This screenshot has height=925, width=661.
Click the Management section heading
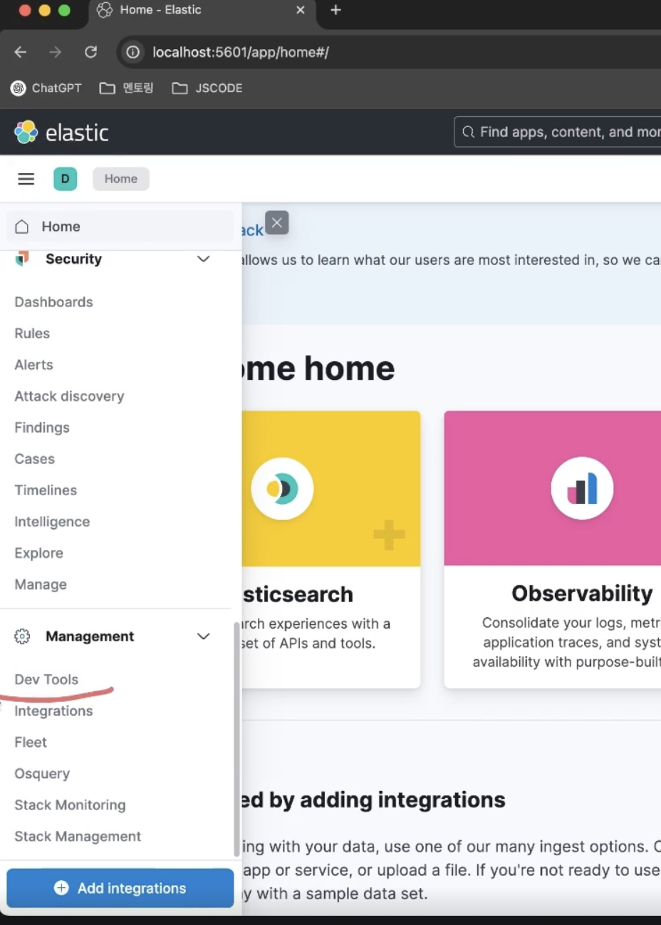(x=90, y=636)
